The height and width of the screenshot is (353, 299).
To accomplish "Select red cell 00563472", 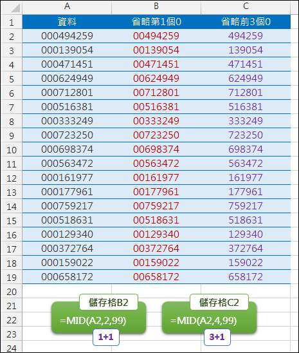I will 156,164.
